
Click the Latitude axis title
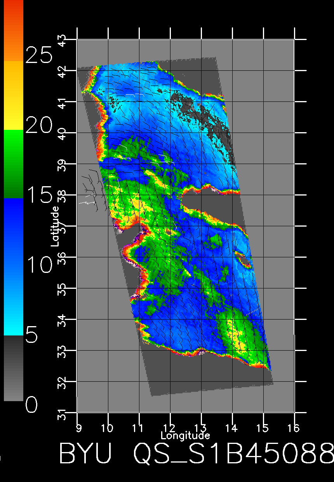[55, 226]
